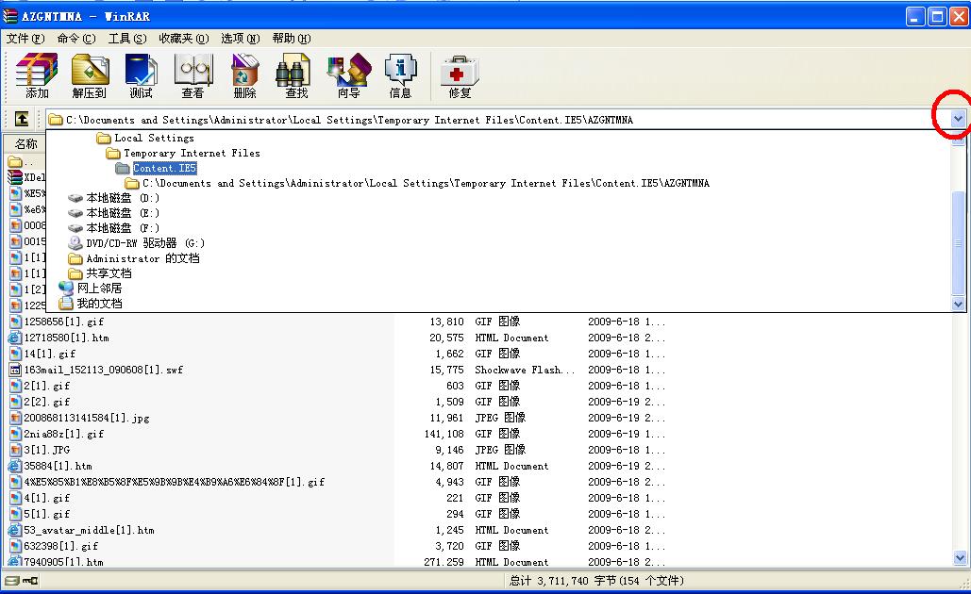Open the 帮助 menu
Viewport: 971px width, 594px height.
click(x=292, y=39)
